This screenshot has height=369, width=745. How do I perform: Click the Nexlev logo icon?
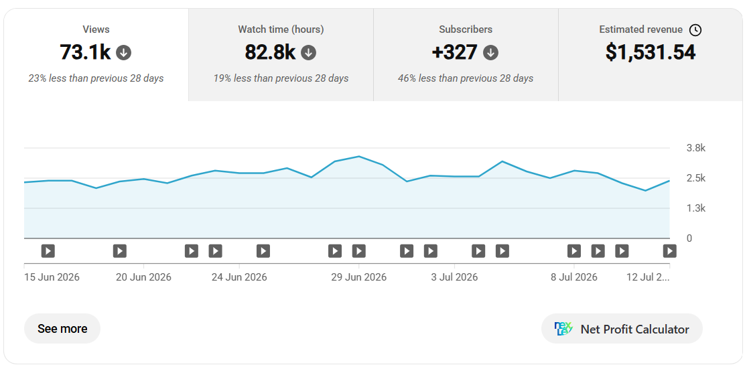click(x=563, y=329)
